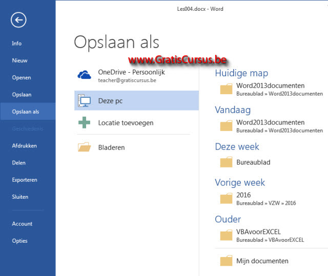Click the Ouder heading
The image size is (328, 276).
click(228, 219)
